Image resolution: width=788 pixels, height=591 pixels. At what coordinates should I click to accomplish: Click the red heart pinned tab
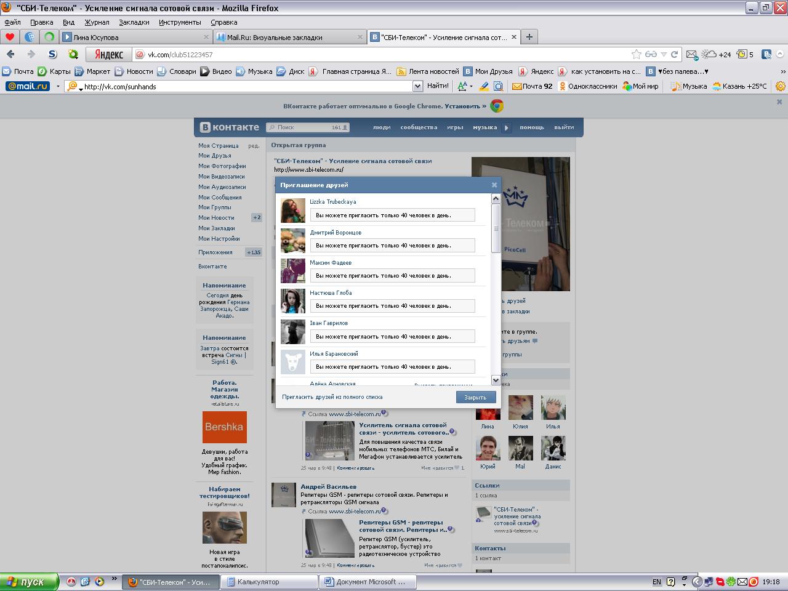click(x=10, y=37)
